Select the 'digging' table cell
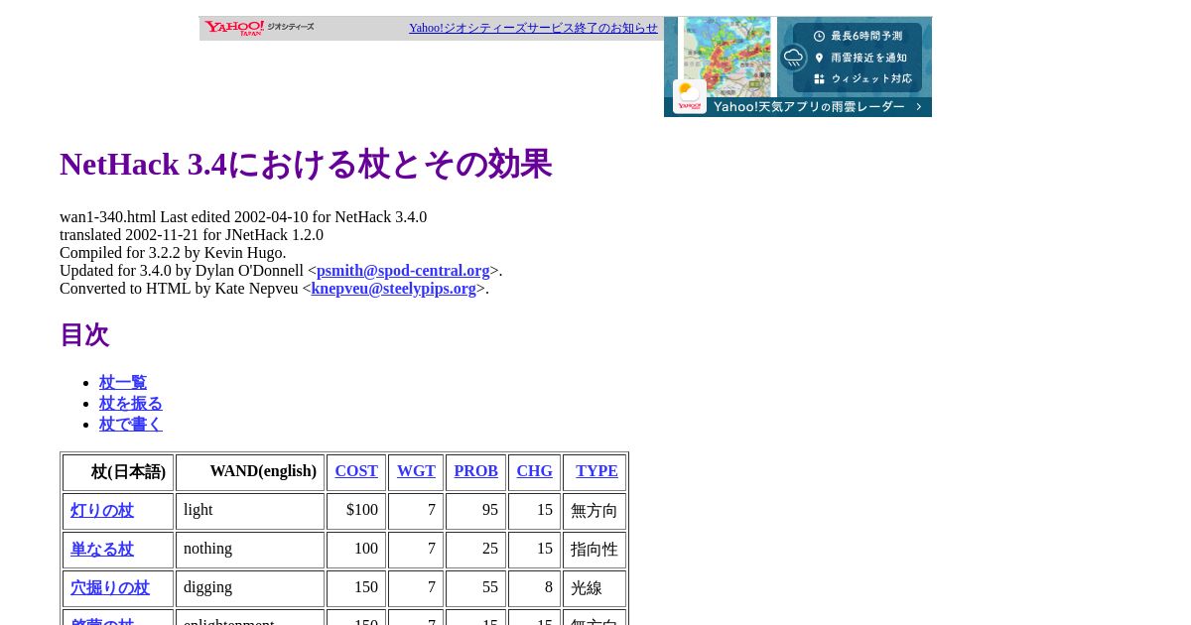Screen dimensions: 1191x625 pos(250,588)
